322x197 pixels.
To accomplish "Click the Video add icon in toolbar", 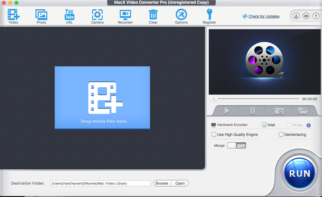I will point(13,15).
